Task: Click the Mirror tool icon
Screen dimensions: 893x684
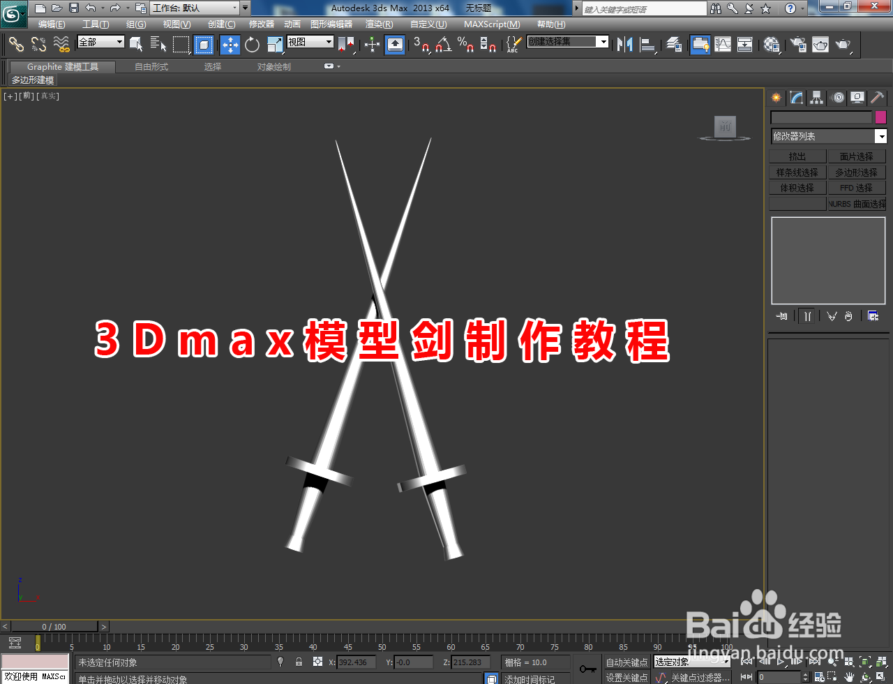Action: [x=625, y=45]
